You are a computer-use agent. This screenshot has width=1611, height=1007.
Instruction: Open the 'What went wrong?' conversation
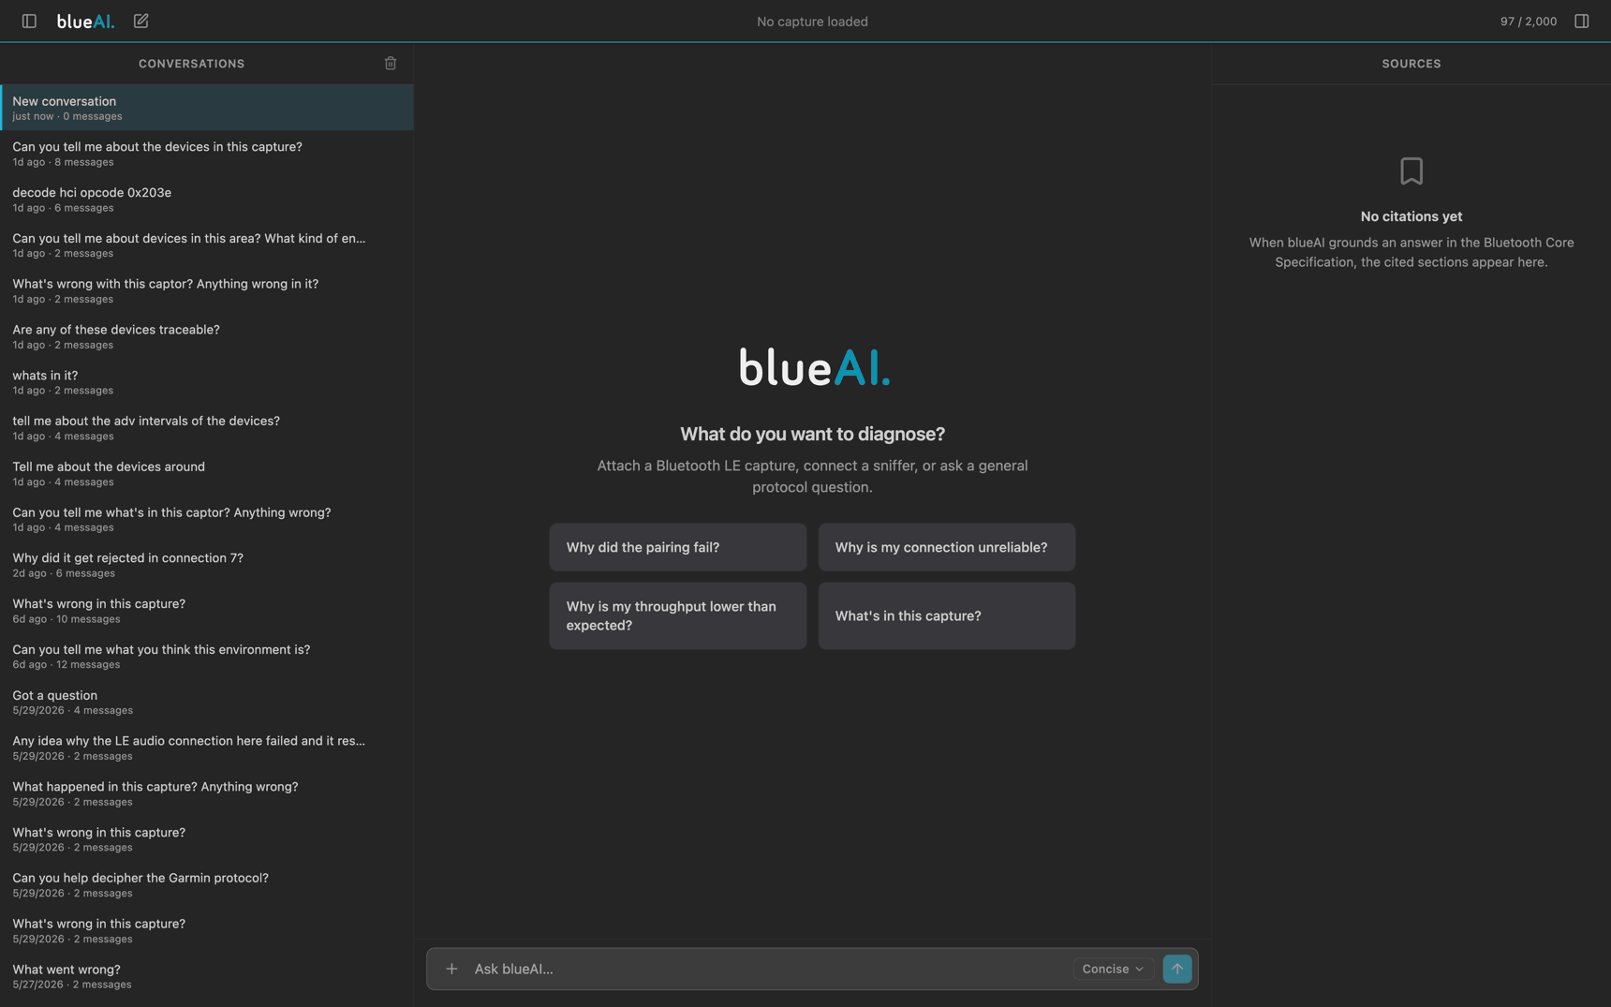[207, 976]
